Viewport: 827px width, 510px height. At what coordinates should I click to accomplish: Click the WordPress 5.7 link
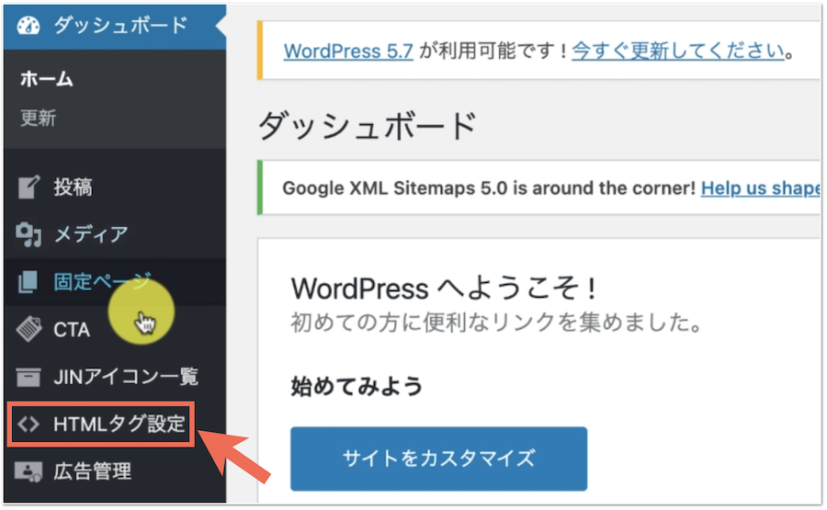click(349, 51)
